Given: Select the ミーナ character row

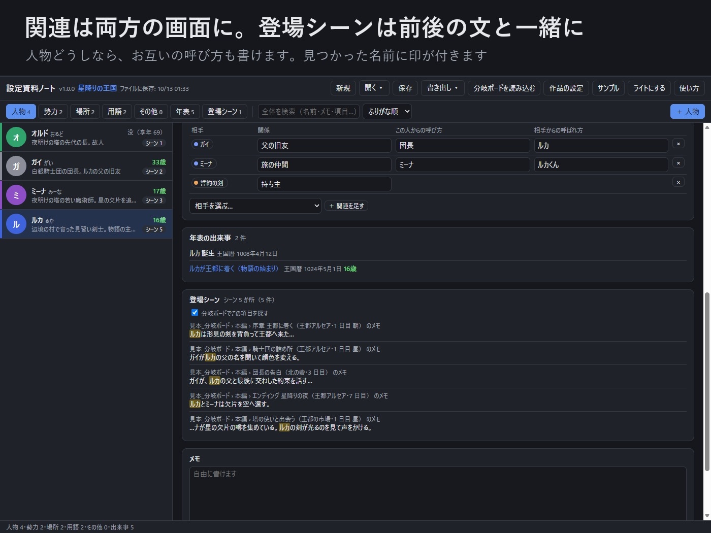Looking at the screenshot, I should [x=86, y=195].
